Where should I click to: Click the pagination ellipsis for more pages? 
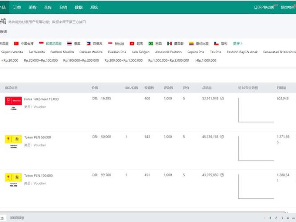point(293,218)
